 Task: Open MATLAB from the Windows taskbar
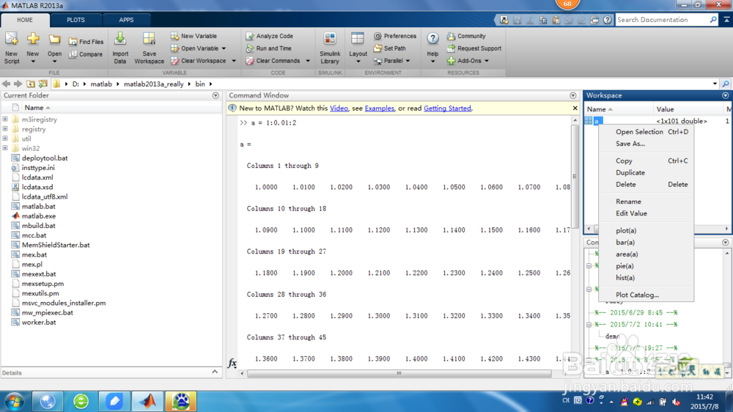(x=147, y=401)
